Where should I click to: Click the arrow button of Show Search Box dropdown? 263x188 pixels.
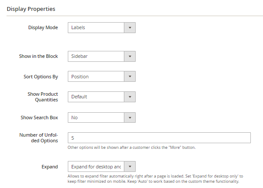click(x=130, y=117)
